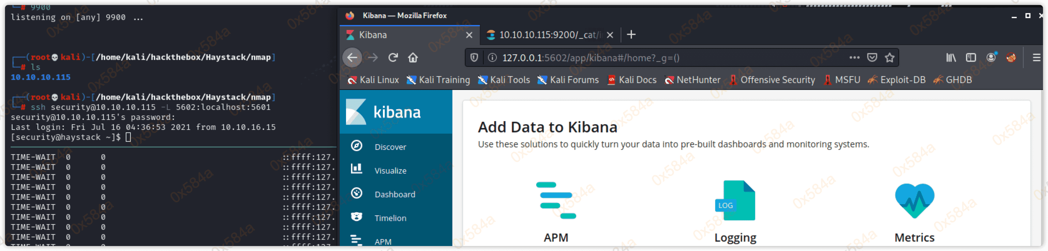Image resolution: width=1048 pixels, height=251 pixels.
Task: Open the Firefox account icon
Action: [x=991, y=58]
